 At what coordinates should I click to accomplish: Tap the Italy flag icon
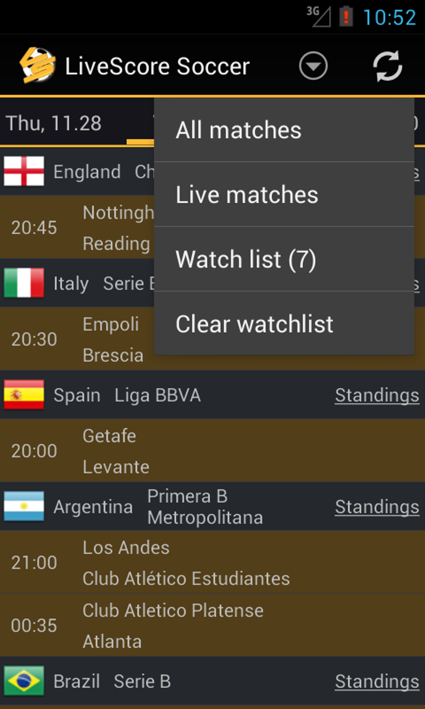pyautogui.click(x=24, y=283)
